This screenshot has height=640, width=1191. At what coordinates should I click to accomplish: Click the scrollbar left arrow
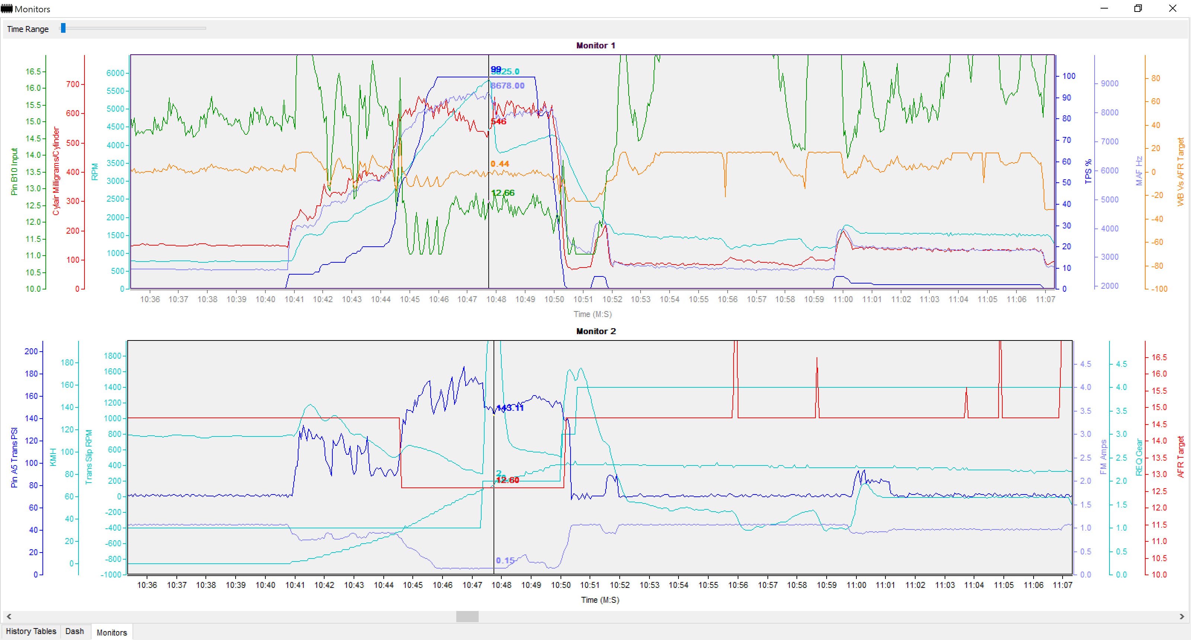point(9,617)
